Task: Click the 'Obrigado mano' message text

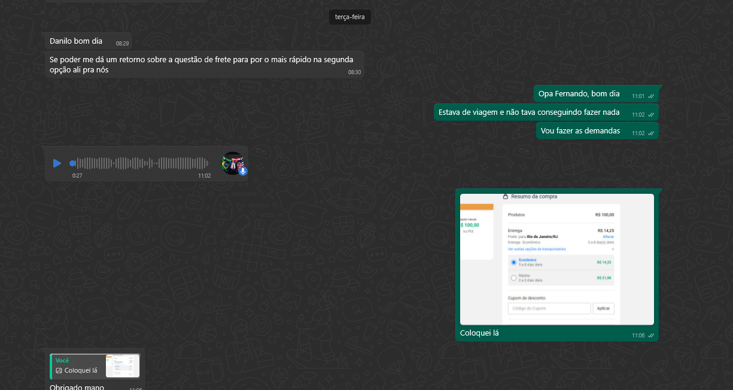Action: click(x=77, y=387)
